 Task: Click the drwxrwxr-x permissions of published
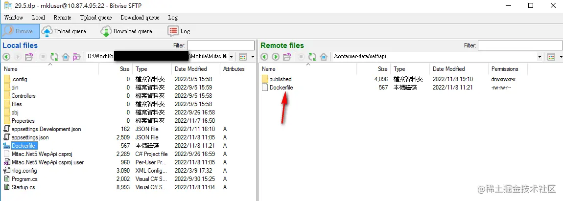coord(503,79)
